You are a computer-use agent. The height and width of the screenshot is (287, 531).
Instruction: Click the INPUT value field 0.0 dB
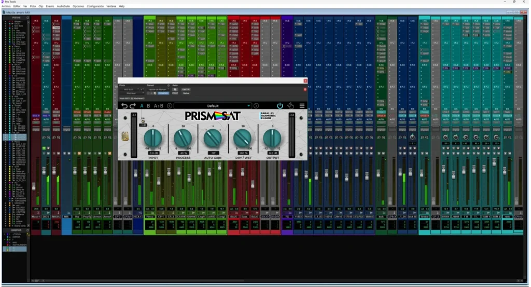153,153
